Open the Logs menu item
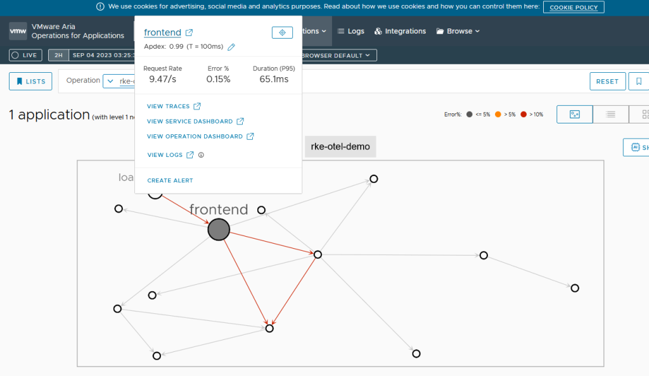Screen dimensions: 649x376 click(350, 31)
